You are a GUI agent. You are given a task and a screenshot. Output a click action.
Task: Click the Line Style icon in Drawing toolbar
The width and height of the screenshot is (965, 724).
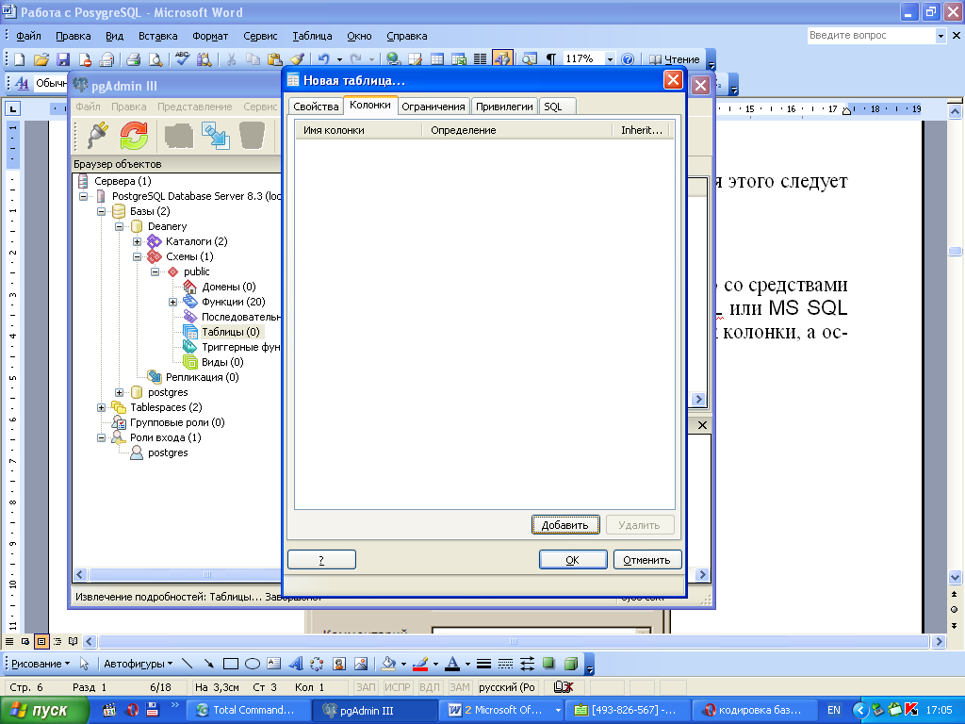483,664
